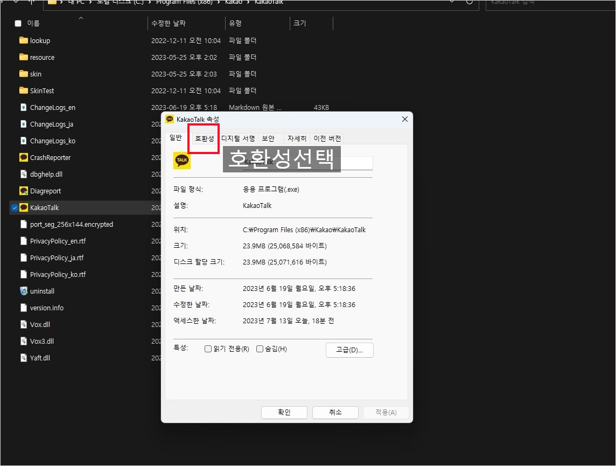Click the PrivacyPolicy_ja.rtf file icon

(x=24, y=258)
